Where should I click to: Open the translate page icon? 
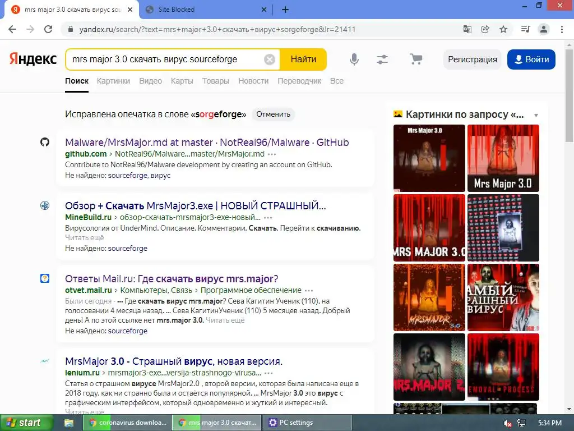467,29
